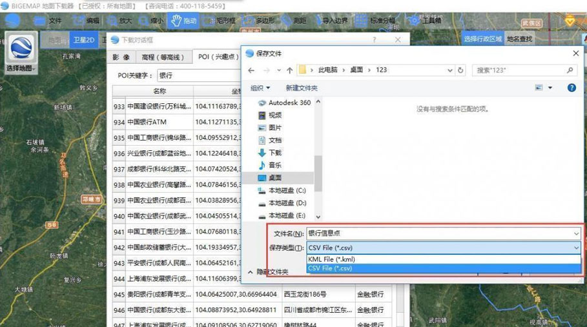
Task: Click the 导入边界 import boundary tool
Action: (x=332, y=21)
